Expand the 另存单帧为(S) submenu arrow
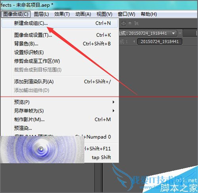 tap(113, 111)
